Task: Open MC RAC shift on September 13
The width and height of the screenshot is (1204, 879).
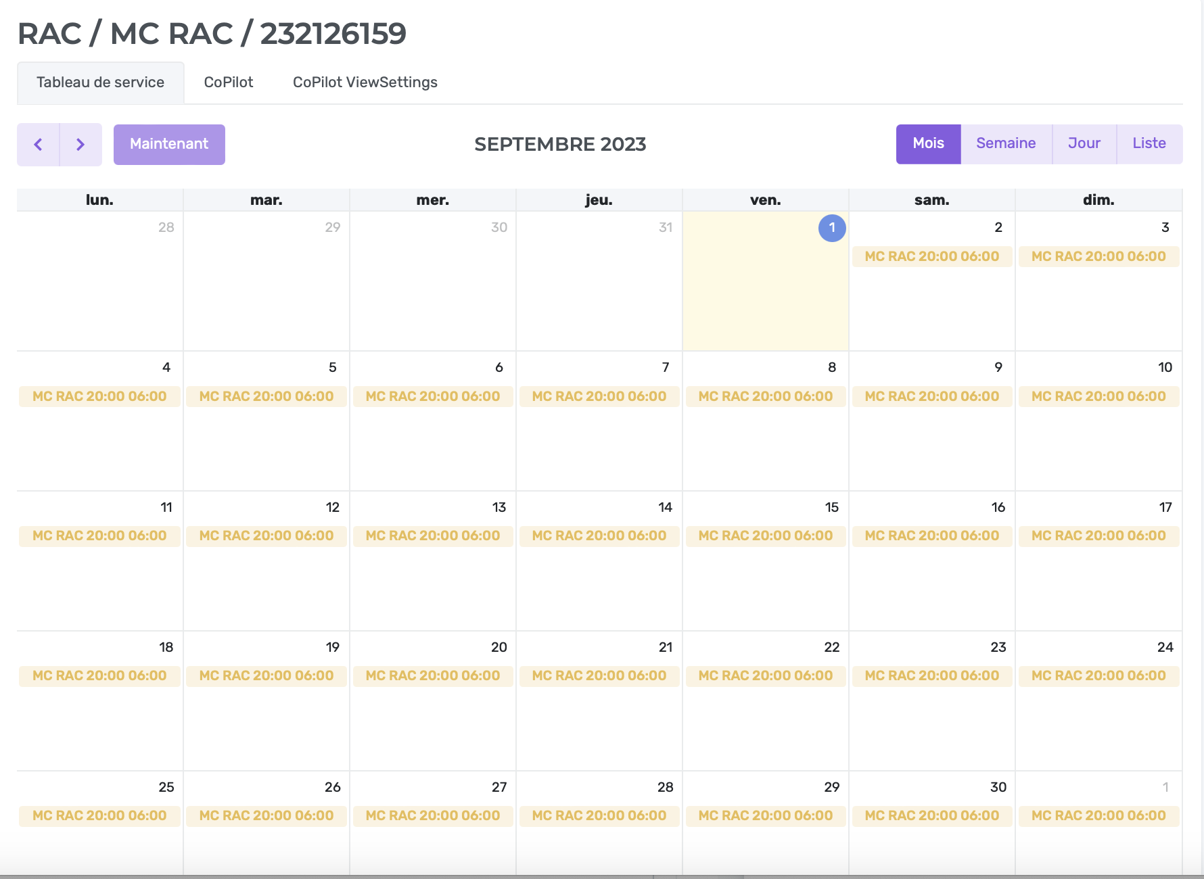Action: coord(432,536)
